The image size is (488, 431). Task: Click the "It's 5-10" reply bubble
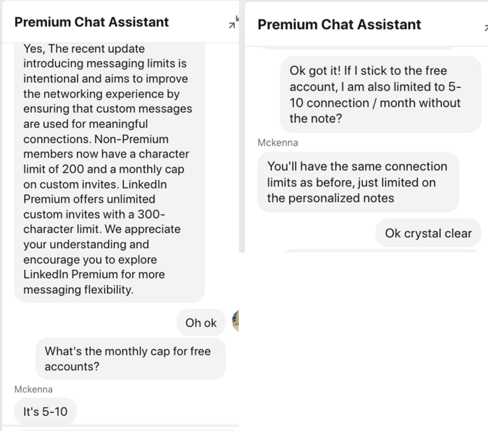click(45, 411)
